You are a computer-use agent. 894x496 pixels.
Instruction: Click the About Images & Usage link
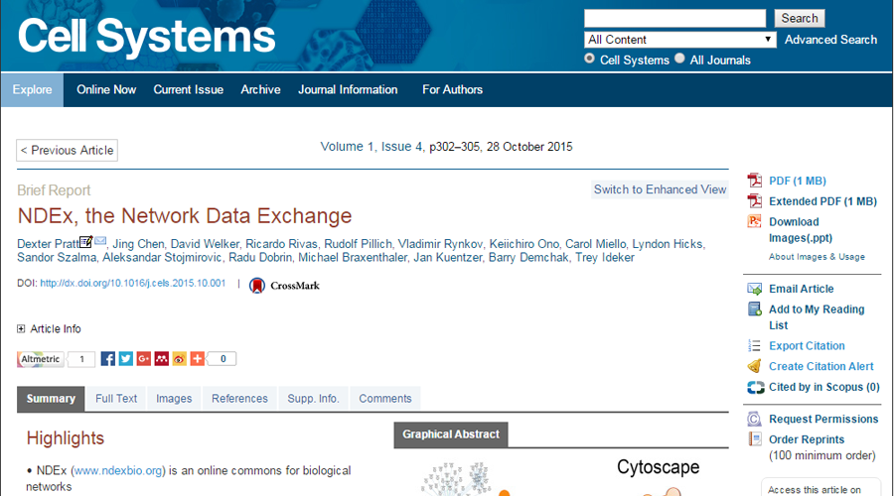pyautogui.click(x=817, y=257)
